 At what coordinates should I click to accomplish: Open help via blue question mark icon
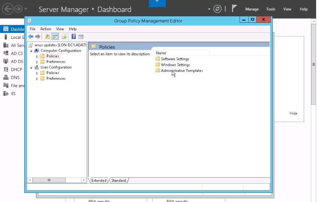pyautogui.click(x=73, y=36)
